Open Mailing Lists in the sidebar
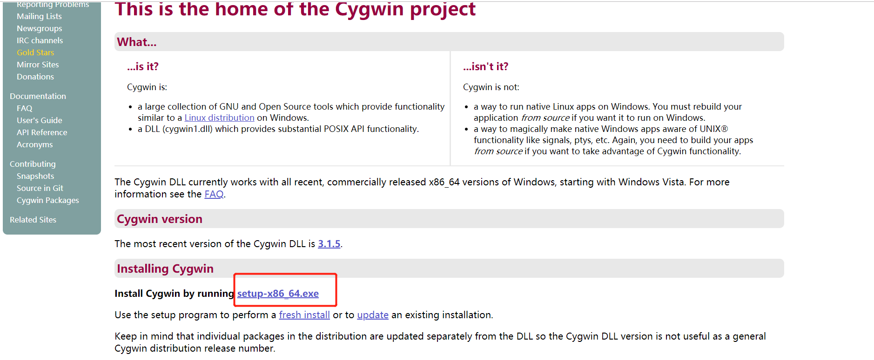Image resolution: width=874 pixels, height=360 pixels. [39, 16]
